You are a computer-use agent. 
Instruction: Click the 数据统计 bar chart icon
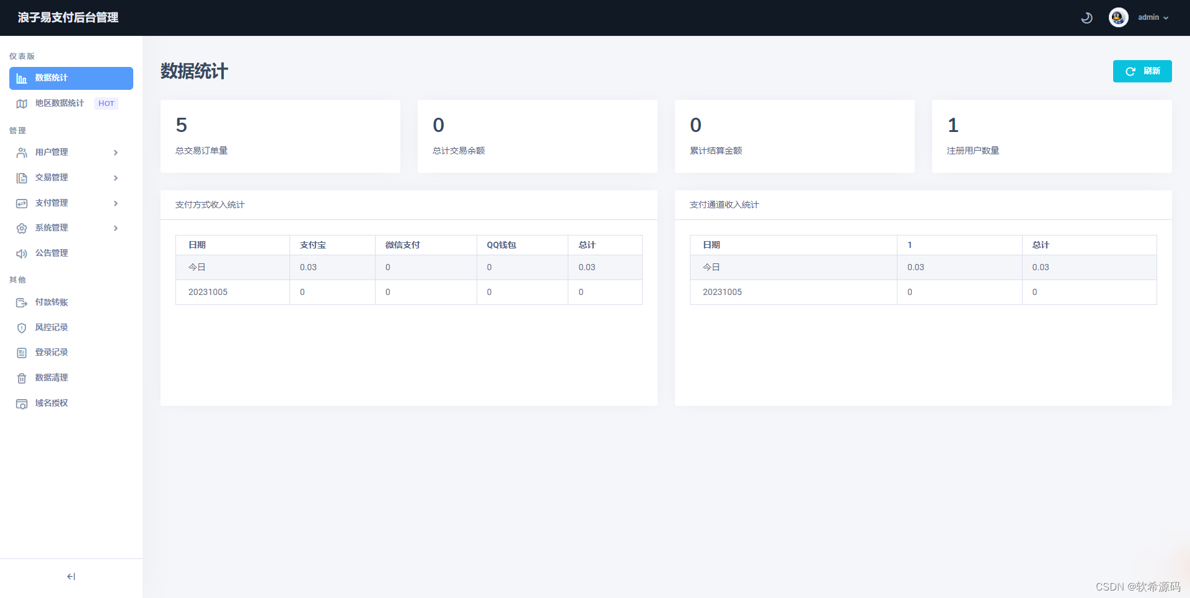coord(22,79)
